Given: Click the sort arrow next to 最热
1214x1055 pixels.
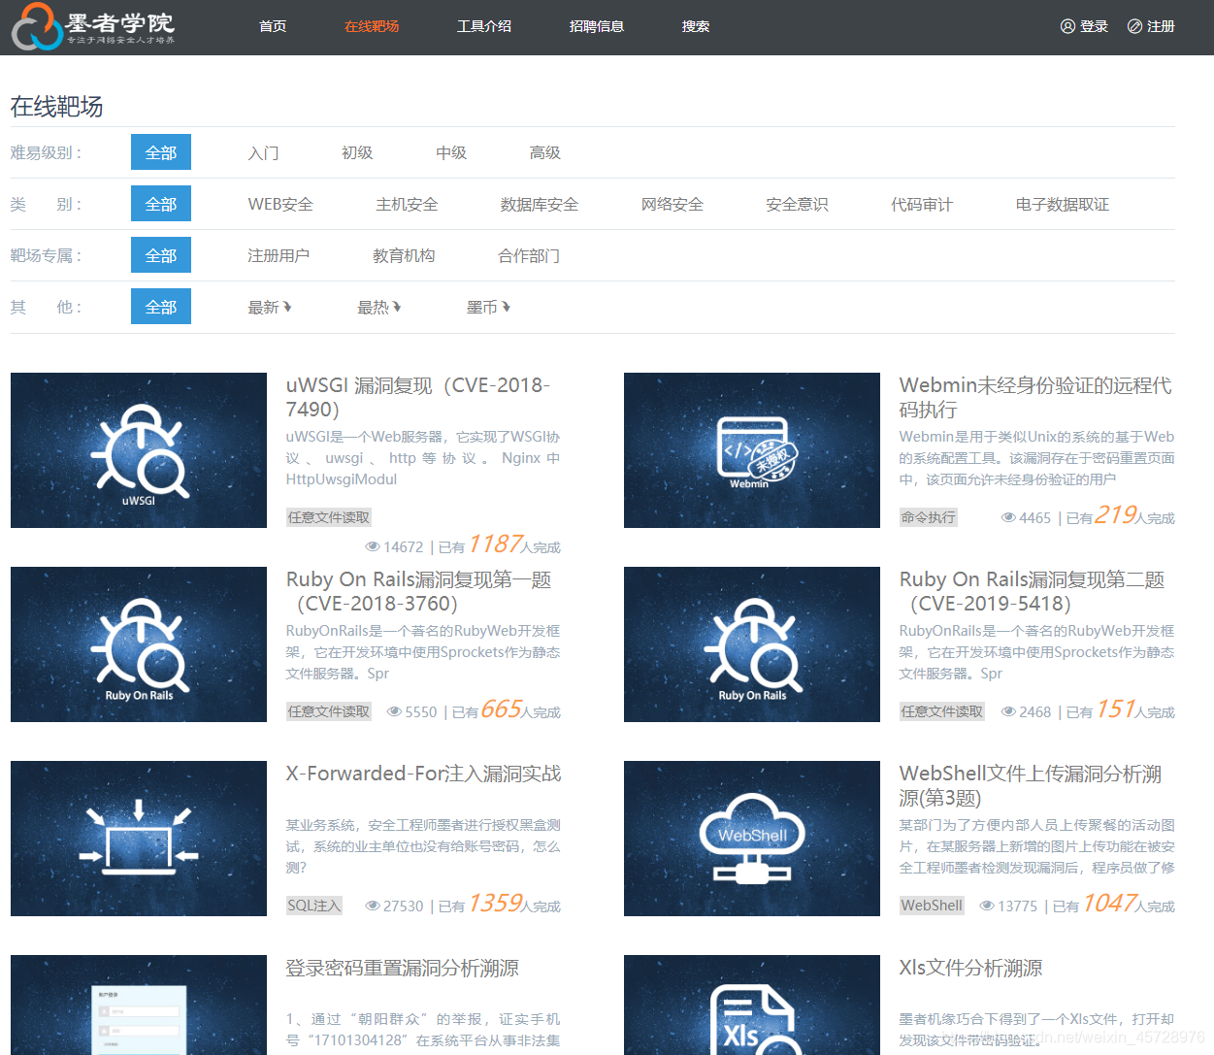Looking at the screenshot, I should [397, 307].
